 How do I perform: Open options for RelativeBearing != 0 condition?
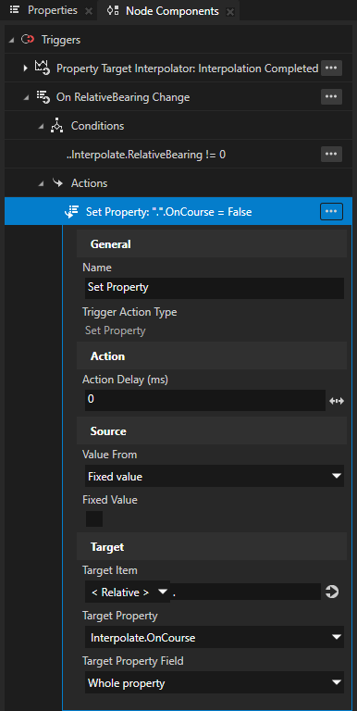[x=331, y=155]
